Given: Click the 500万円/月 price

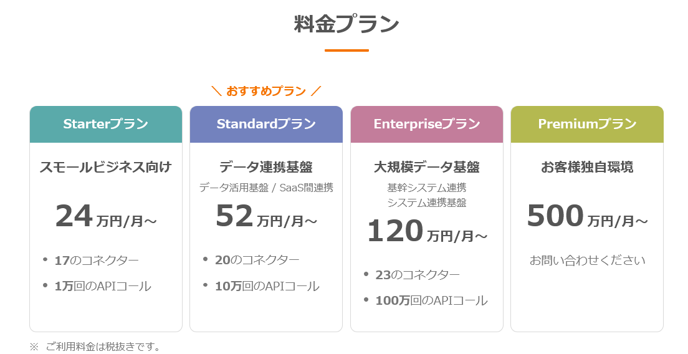Looking at the screenshot, I should click(587, 217).
